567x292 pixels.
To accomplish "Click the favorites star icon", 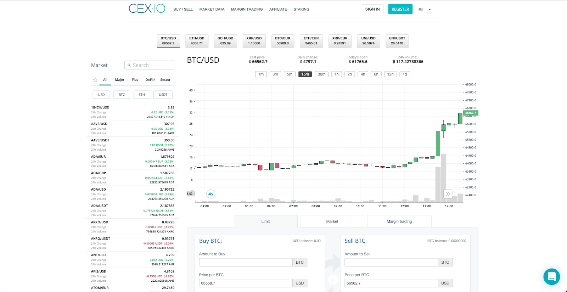I will [x=95, y=80].
